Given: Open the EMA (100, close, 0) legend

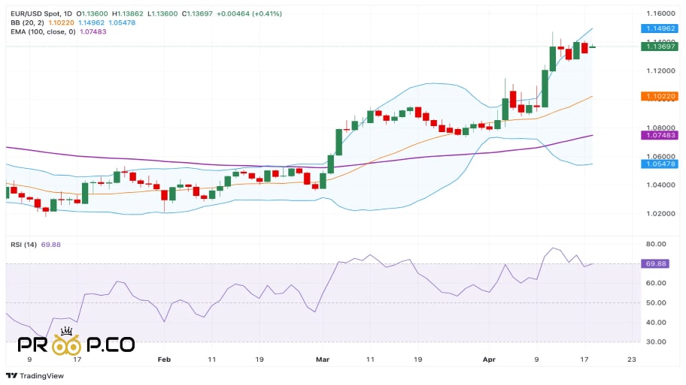Looking at the screenshot, I should coord(38,32).
